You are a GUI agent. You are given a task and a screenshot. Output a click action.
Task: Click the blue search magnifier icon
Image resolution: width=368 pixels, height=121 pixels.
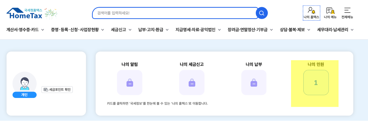[262, 13]
